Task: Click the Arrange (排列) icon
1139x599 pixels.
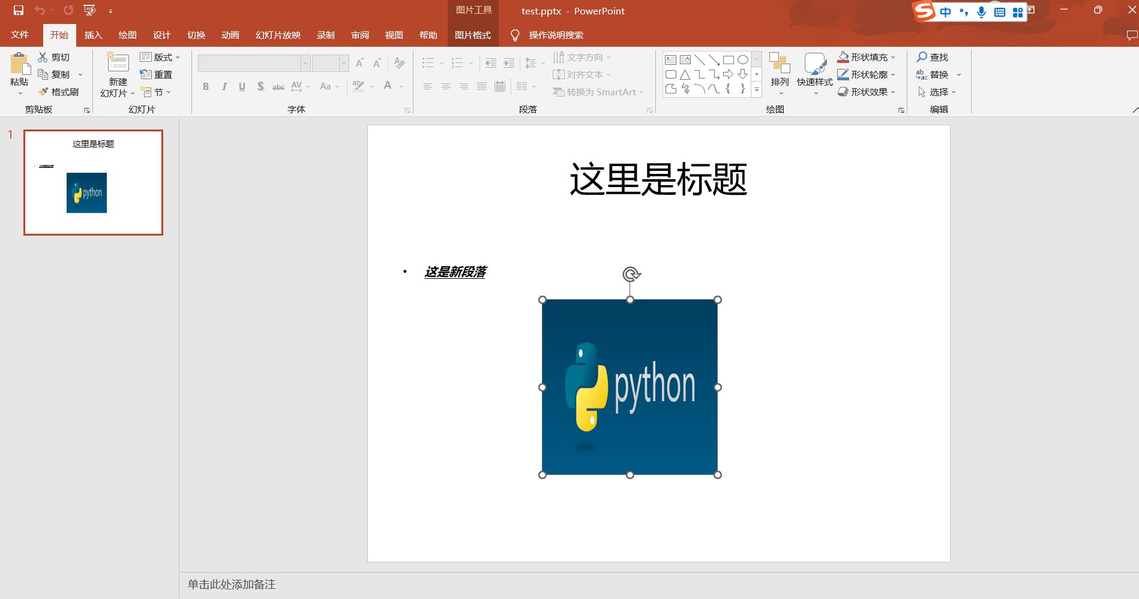Action: [x=780, y=67]
